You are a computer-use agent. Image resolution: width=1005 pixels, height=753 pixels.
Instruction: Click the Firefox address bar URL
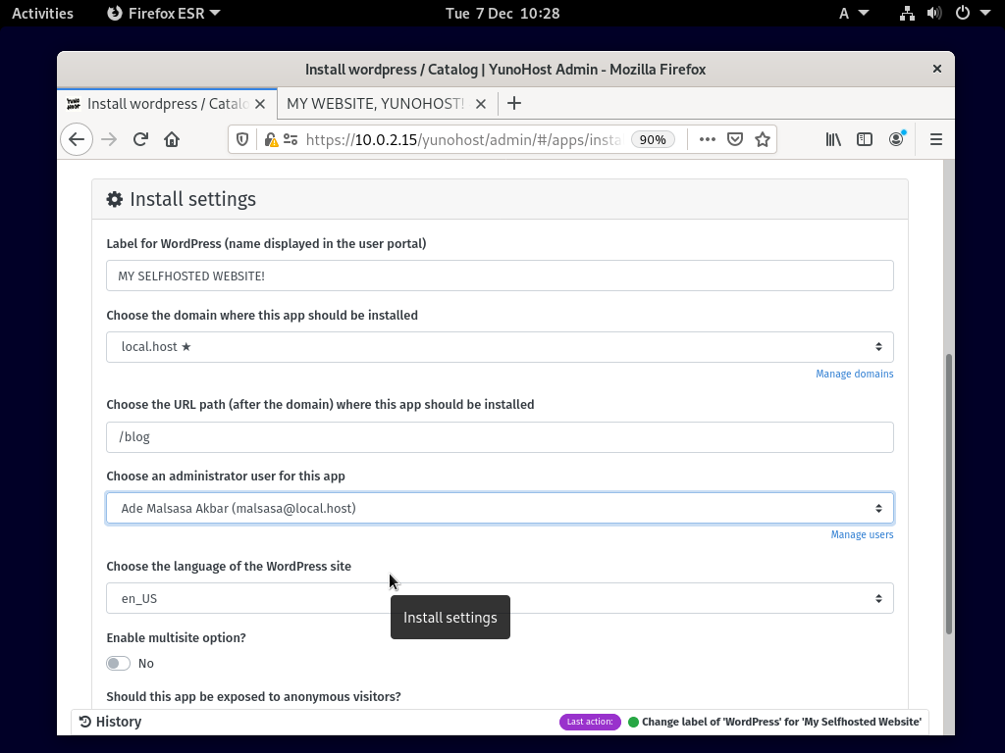click(x=464, y=139)
